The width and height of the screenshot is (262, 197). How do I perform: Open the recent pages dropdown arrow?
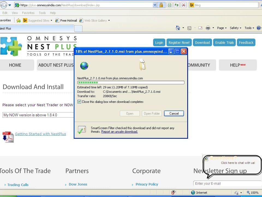[x=10, y=5]
